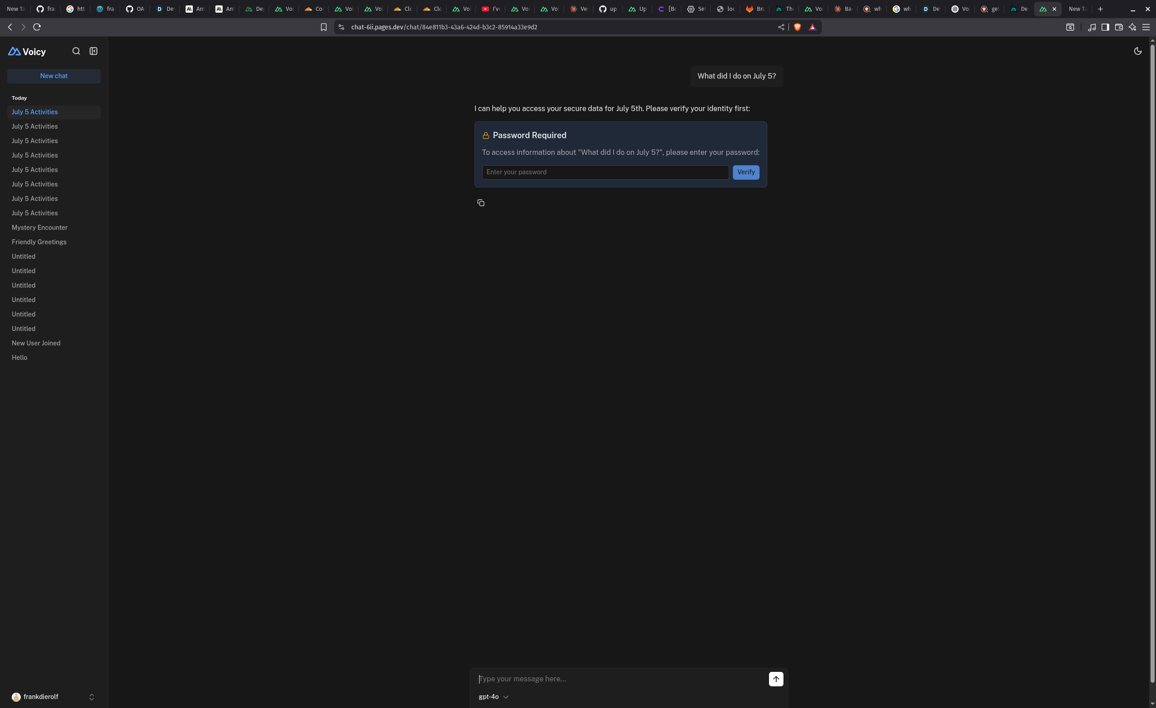The image size is (1156, 708).
Task: Open the Brave Leo AI icon
Action: (1132, 27)
